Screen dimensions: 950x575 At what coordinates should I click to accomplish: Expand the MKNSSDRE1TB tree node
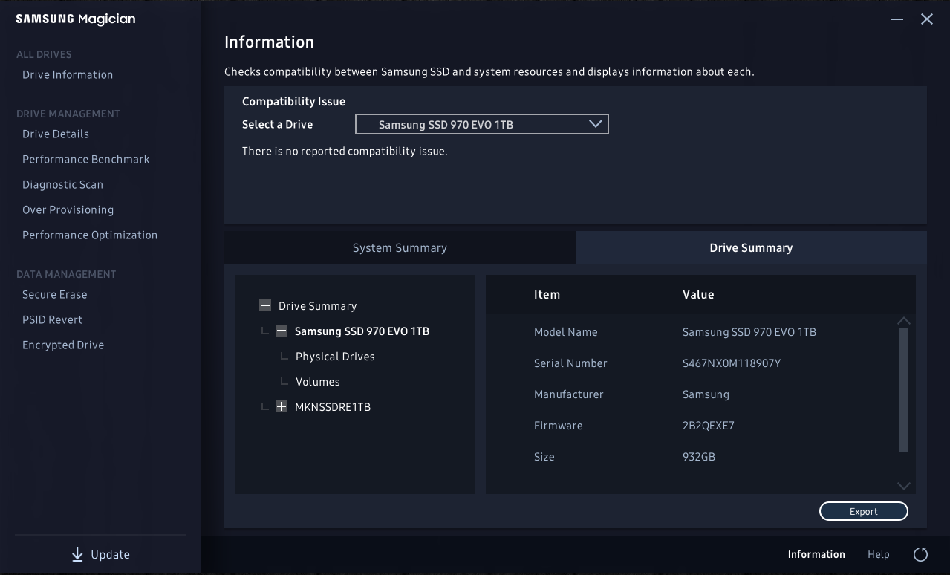click(x=282, y=406)
